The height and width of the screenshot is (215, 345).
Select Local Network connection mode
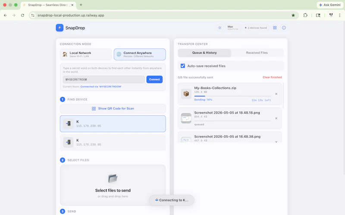(86, 54)
